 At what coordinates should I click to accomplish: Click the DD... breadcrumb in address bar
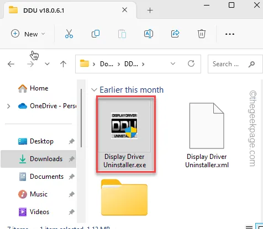(131, 64)
